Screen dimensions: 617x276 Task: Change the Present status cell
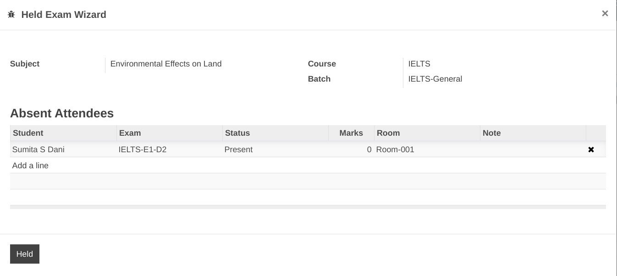[x=275, y=149]
